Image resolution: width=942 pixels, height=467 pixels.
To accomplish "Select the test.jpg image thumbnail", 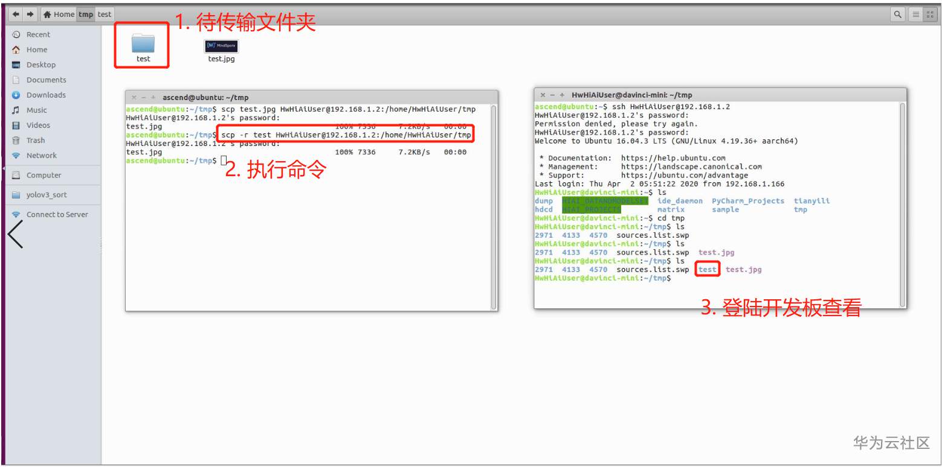I will click(222, 46).
